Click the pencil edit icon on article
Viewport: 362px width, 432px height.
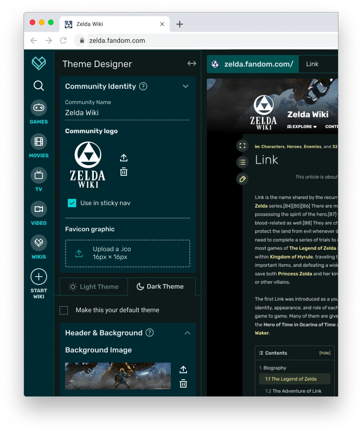(x=242, y=179)
